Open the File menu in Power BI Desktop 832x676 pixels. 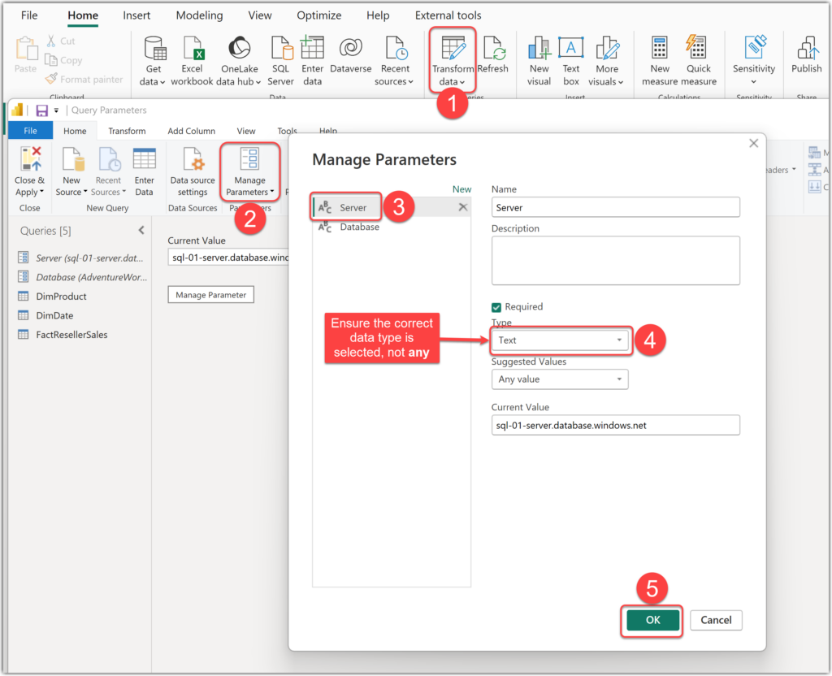pos(29,15)
